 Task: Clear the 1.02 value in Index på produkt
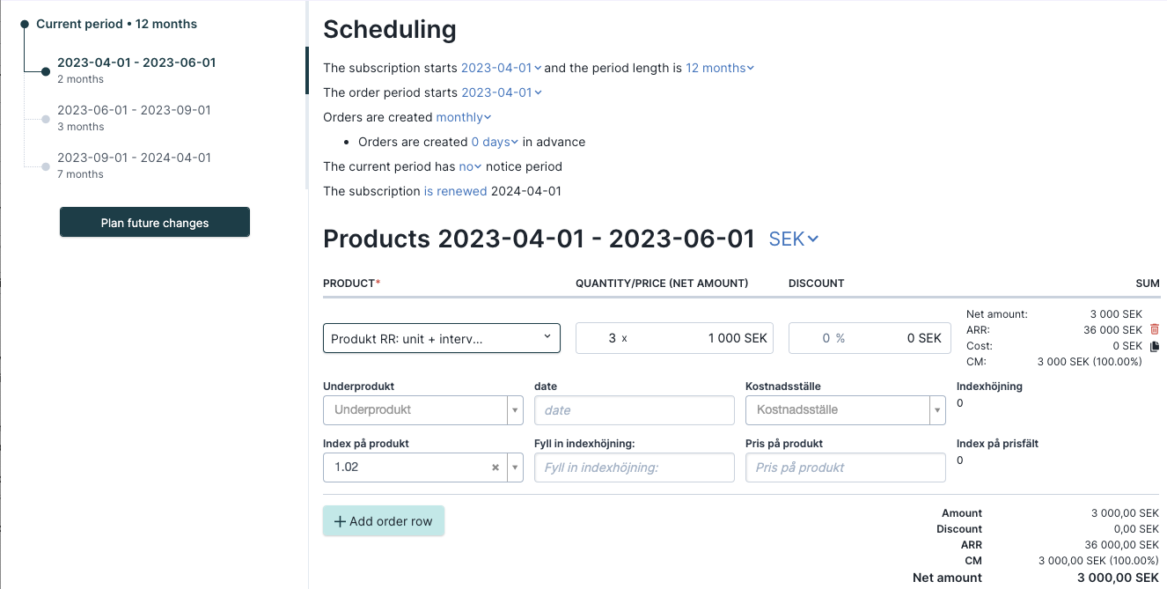point(495,468)
